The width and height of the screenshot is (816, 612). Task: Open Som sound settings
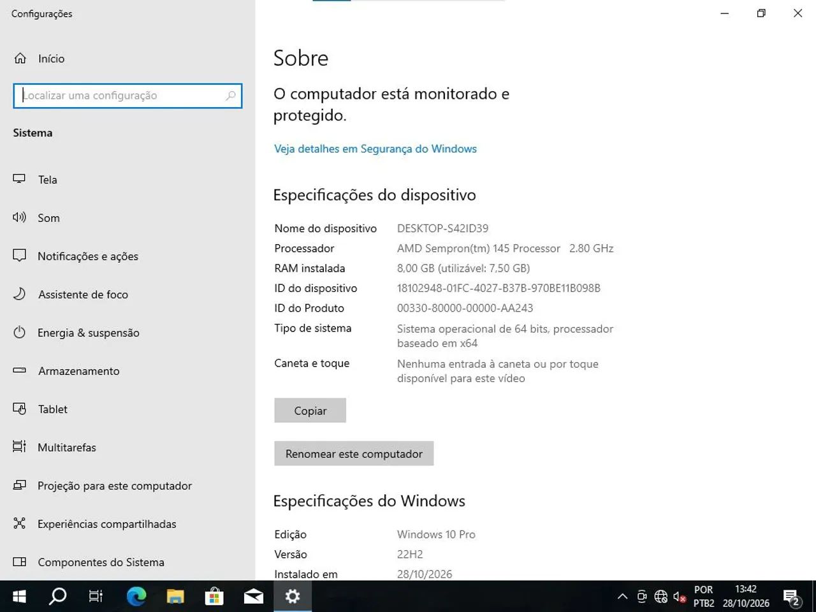[127, 218]
